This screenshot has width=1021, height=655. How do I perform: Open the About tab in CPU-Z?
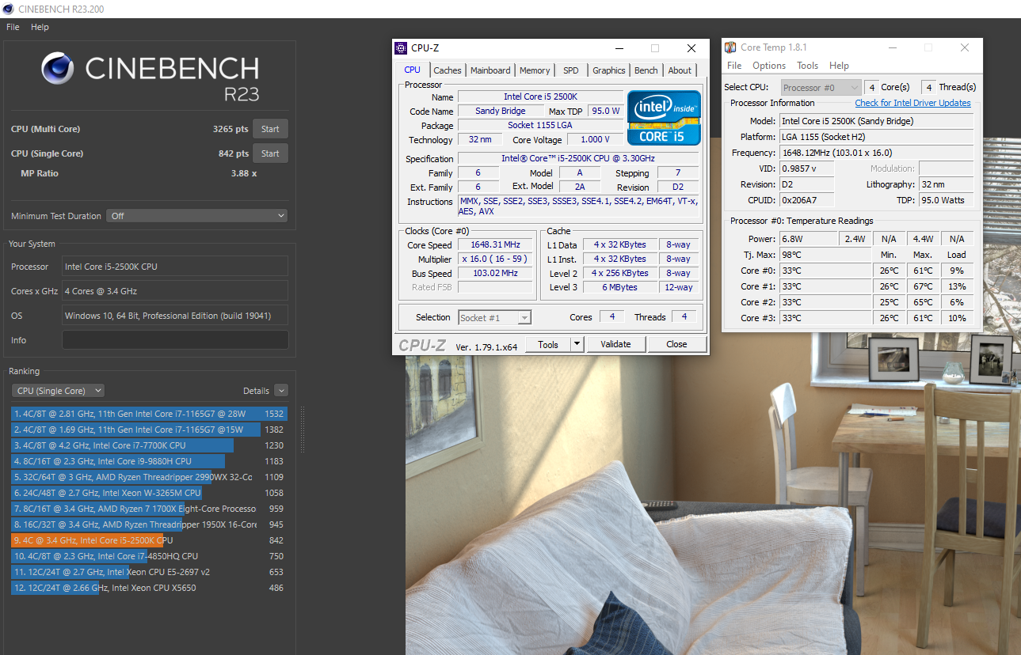[680, 70]
